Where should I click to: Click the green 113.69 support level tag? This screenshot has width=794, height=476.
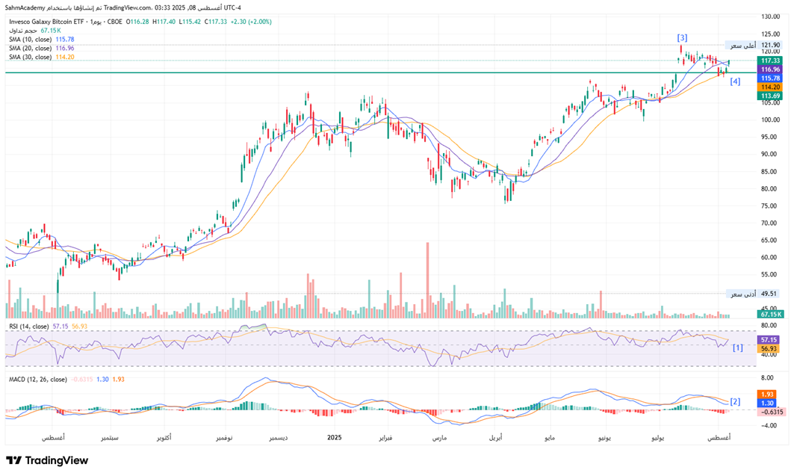coord(769,96)
